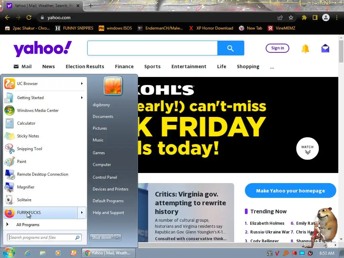Open Help and Support
The height and width of the screenshot is (258, 344).
coord(109,213)
